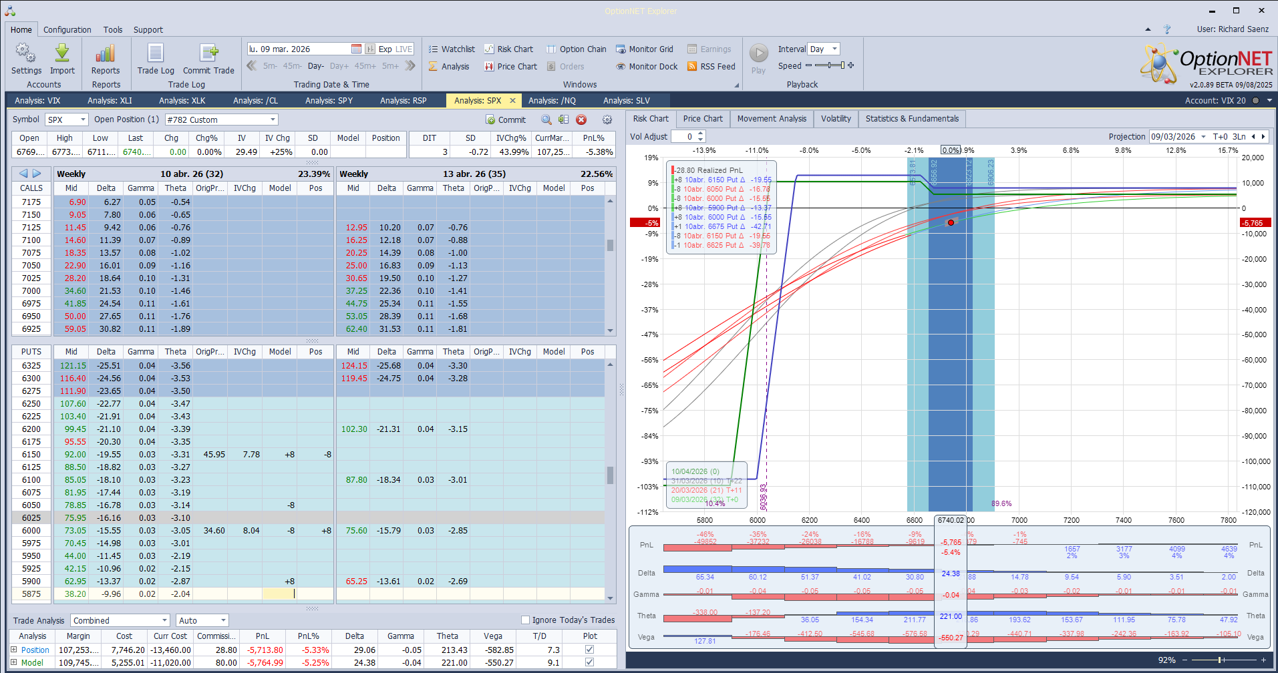Open the Monitor Grid
This screenshot has width=1278, height=673.
(645, 49)
